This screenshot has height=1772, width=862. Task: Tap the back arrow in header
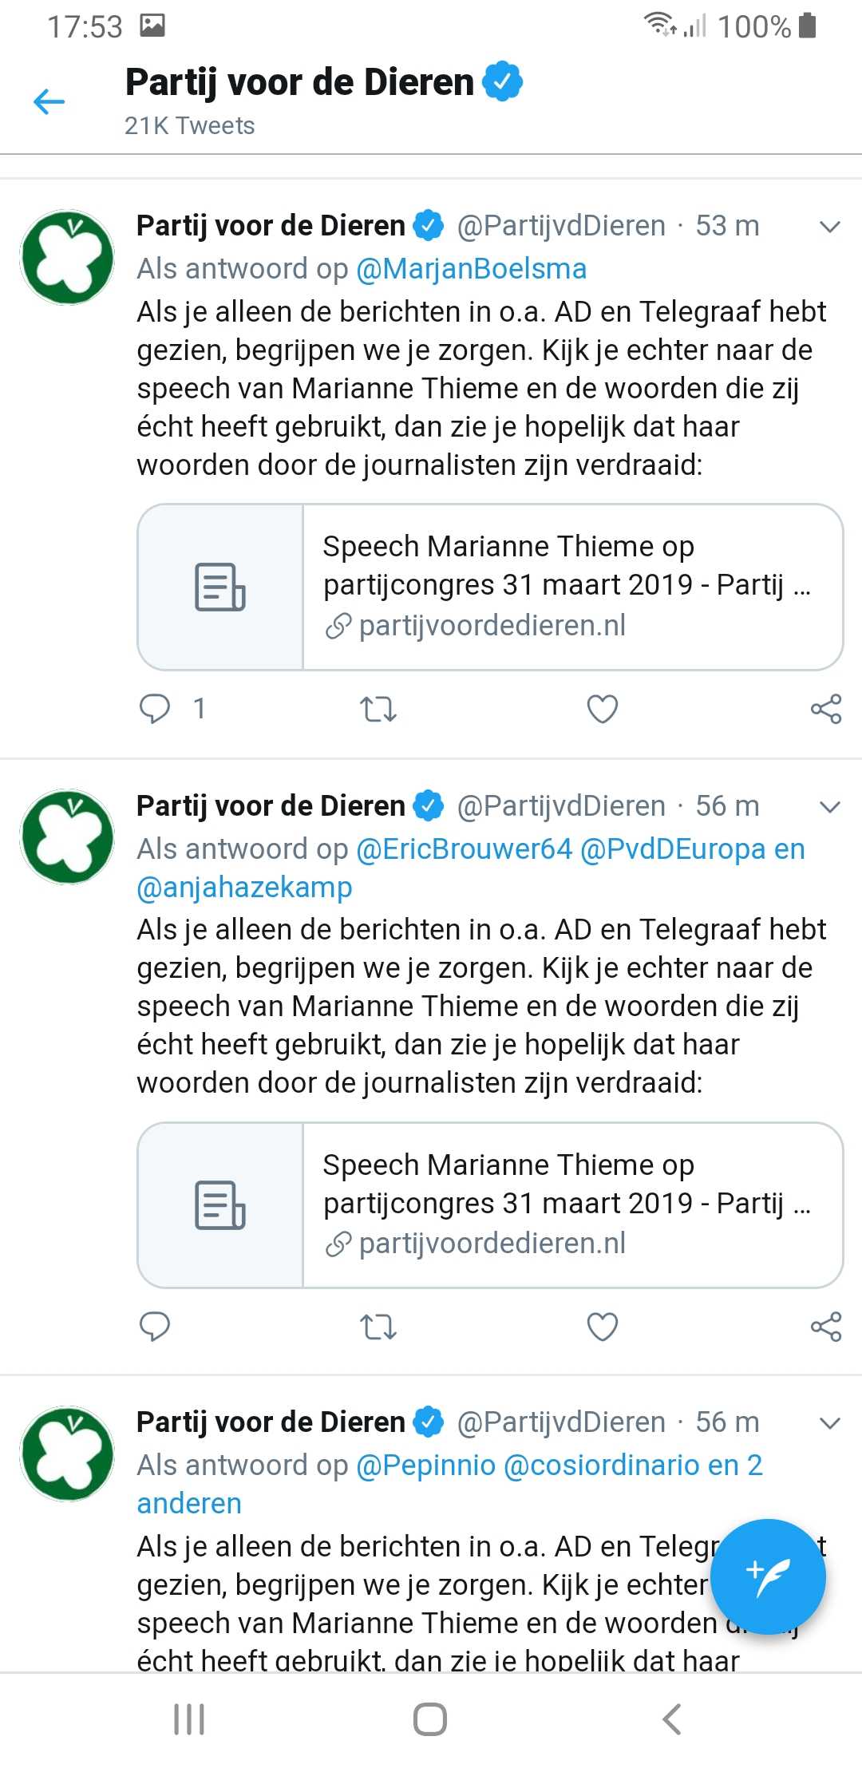(x=49, y=101)
